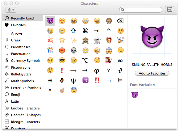Viewport: 179px width, 132px height.
Task: Click the Add to Favorites button
Action: (x=152, y=73)
